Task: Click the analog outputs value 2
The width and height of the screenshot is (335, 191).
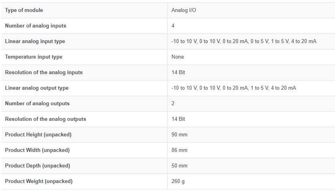Action: tap(173, 104)
